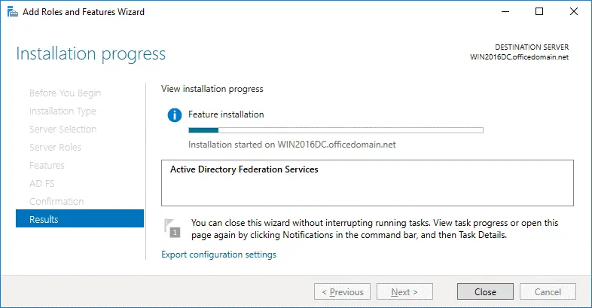
Task: Open the Export configuration settings link
Action: tap(218, 255)
